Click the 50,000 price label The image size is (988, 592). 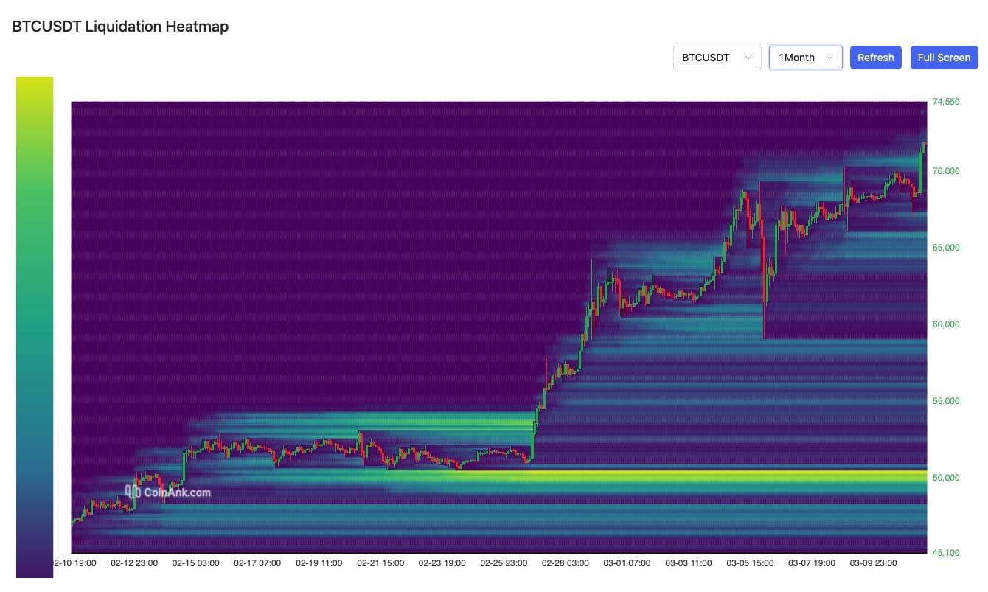click(948, 477)
